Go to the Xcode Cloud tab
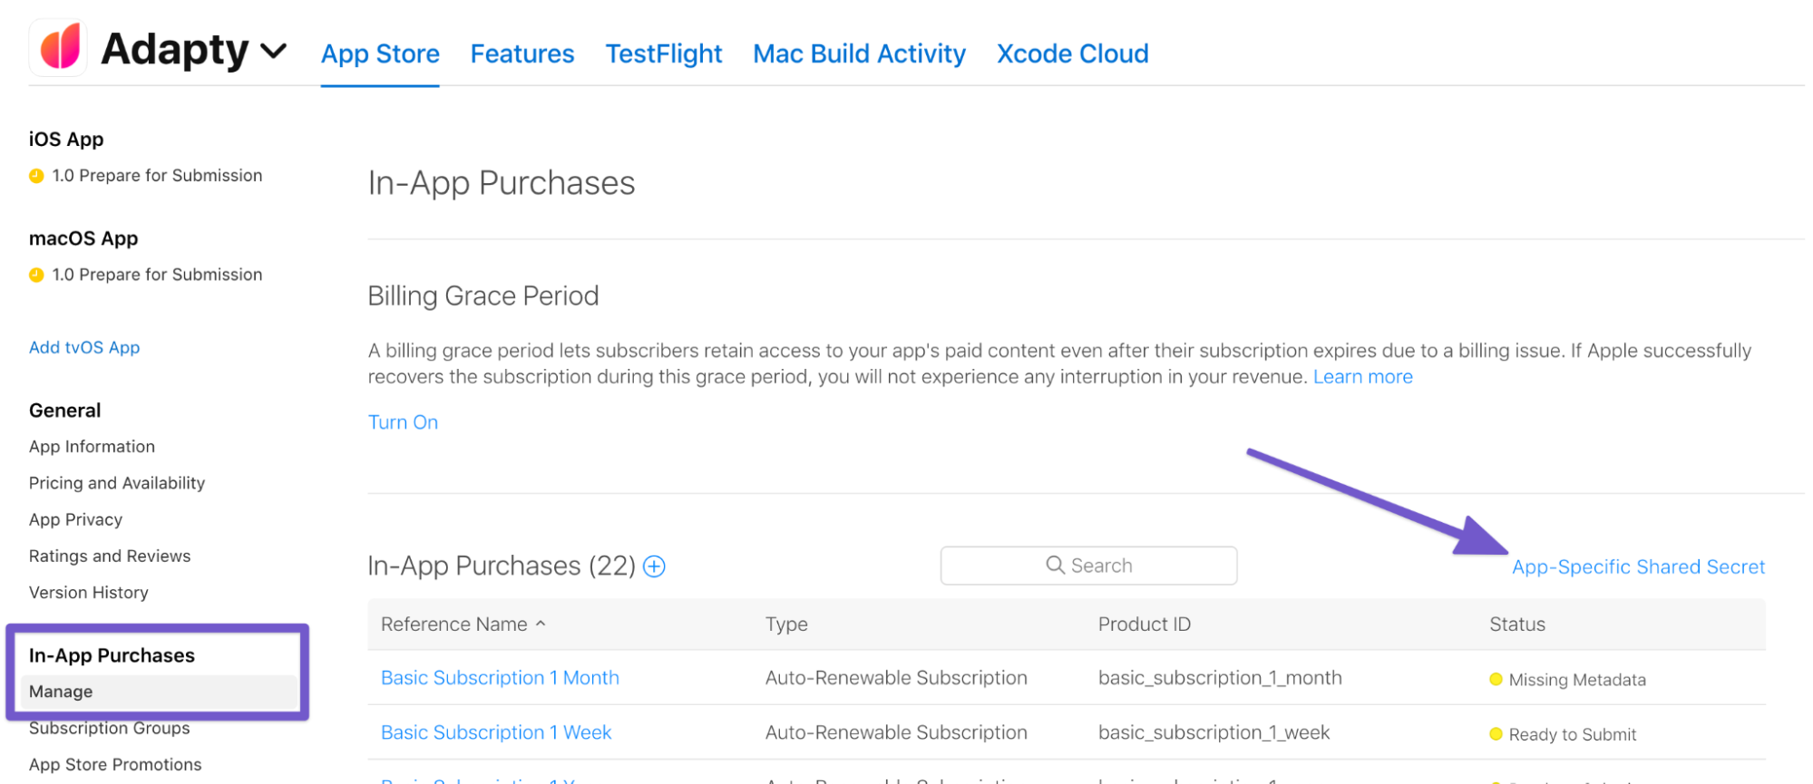The height and width of the screenshot is (784, 1813). coord(1072,53)
